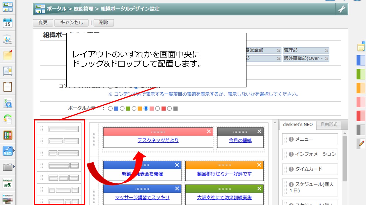The image size is (366, 205).
Task: Click the 変更 button
Action: pos(43,23)
